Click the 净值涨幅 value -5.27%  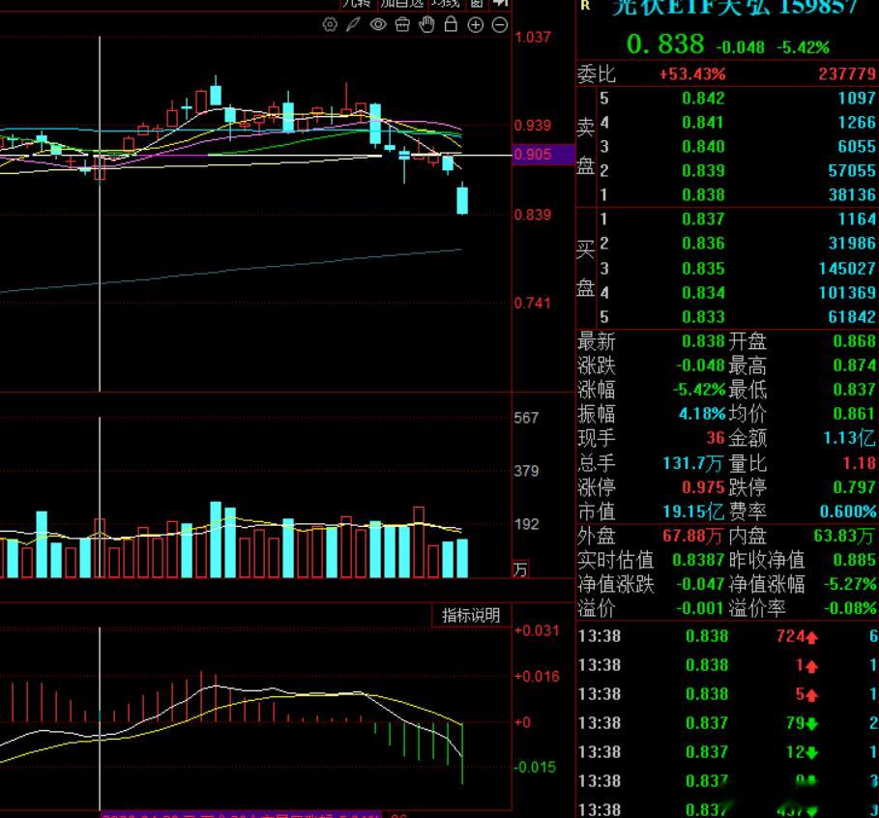(849, 584)
